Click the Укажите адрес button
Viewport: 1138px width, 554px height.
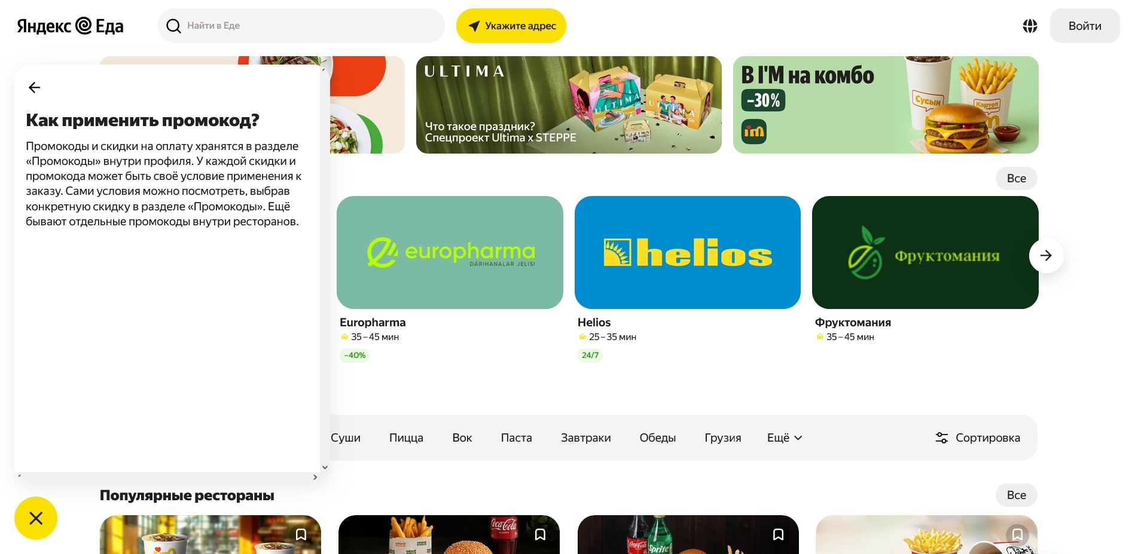pyautogui.click(x=511, y=26)
